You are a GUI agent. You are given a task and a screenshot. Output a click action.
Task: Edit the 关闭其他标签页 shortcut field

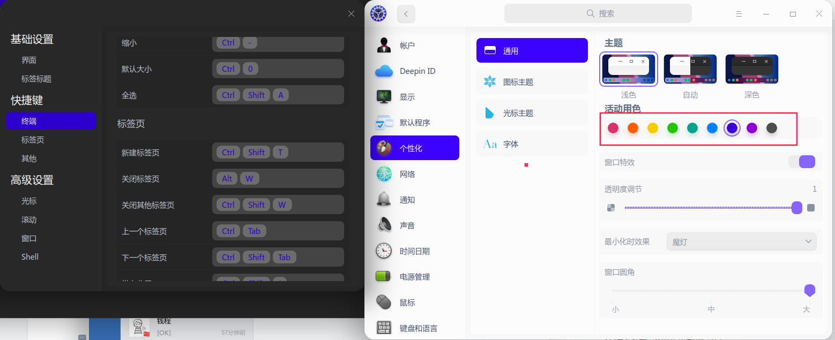point(278,205)
